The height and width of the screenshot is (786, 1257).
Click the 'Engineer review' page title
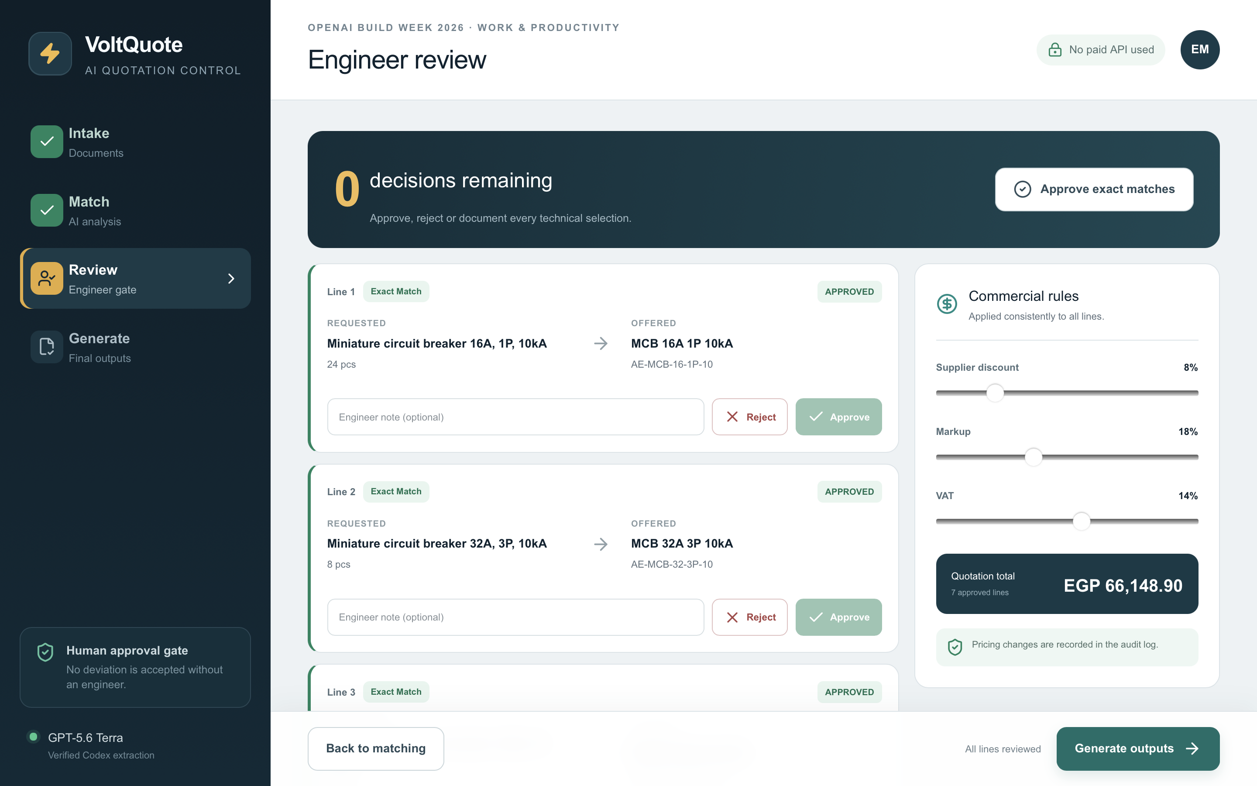click(397, 60)
